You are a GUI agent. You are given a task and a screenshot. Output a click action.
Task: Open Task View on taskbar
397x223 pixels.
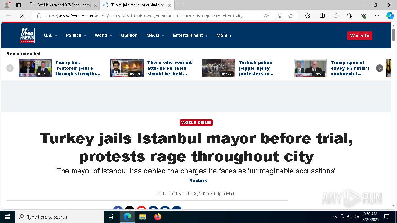pos(112,217)
